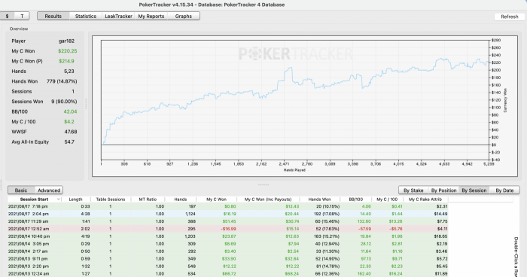Click the player name gar182

(x=66, y=41)
